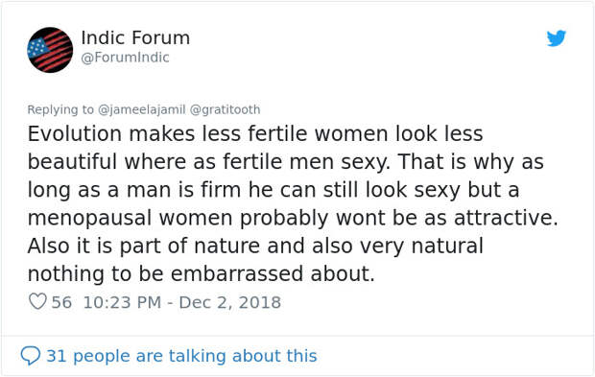Click the 56 likes count

[61, 302]
